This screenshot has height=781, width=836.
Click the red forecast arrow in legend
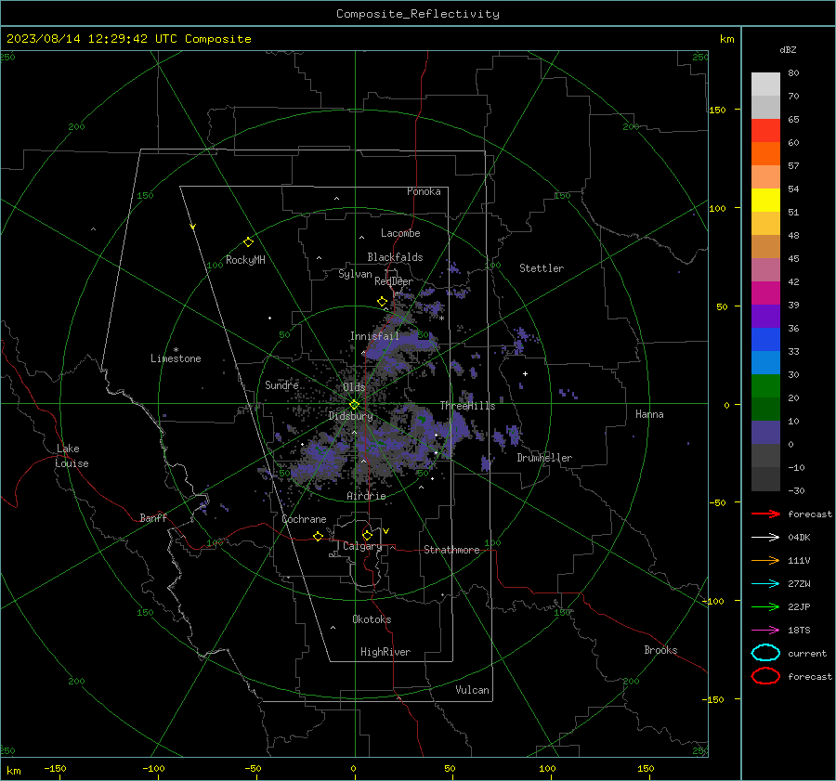(x=765, y=514)
